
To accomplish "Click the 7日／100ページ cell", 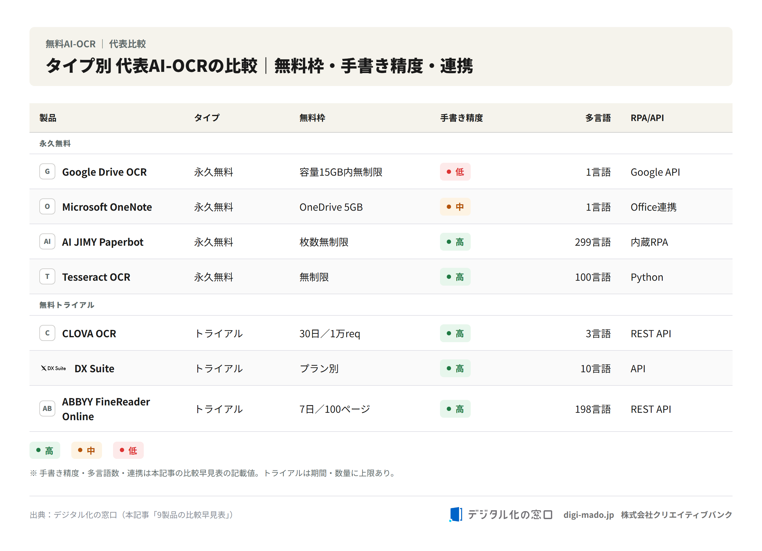I will (x=335, y=409).
